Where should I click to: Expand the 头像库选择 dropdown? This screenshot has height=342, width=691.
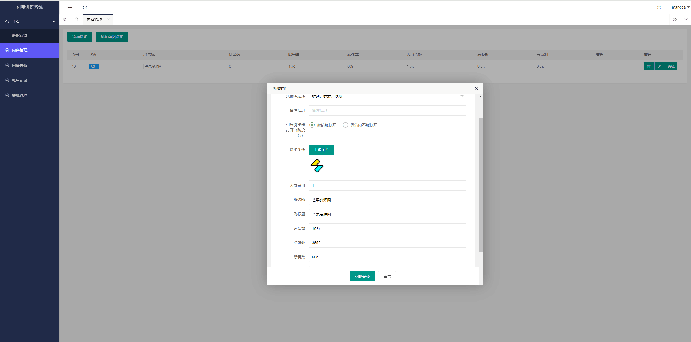click(x=462, y=96)
